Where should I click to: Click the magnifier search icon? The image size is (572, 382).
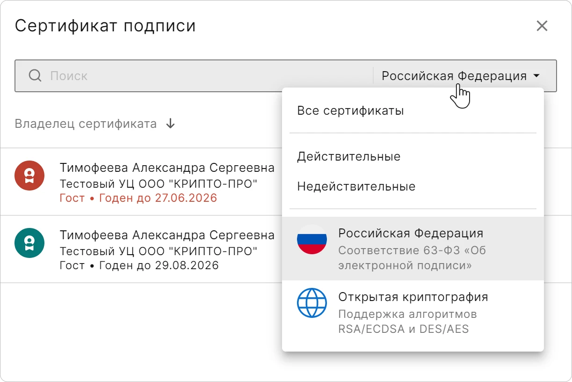coord(35,75)
